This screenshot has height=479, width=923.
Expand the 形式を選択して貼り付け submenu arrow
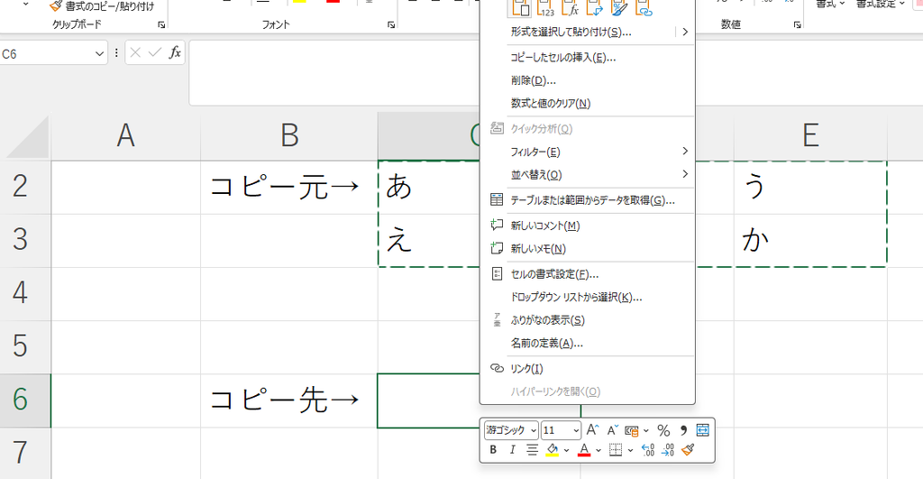click(x=685, y=32)
